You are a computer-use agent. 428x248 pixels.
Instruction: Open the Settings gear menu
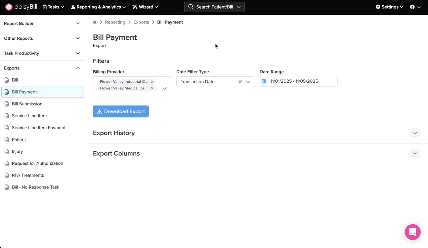coord(389,7)
